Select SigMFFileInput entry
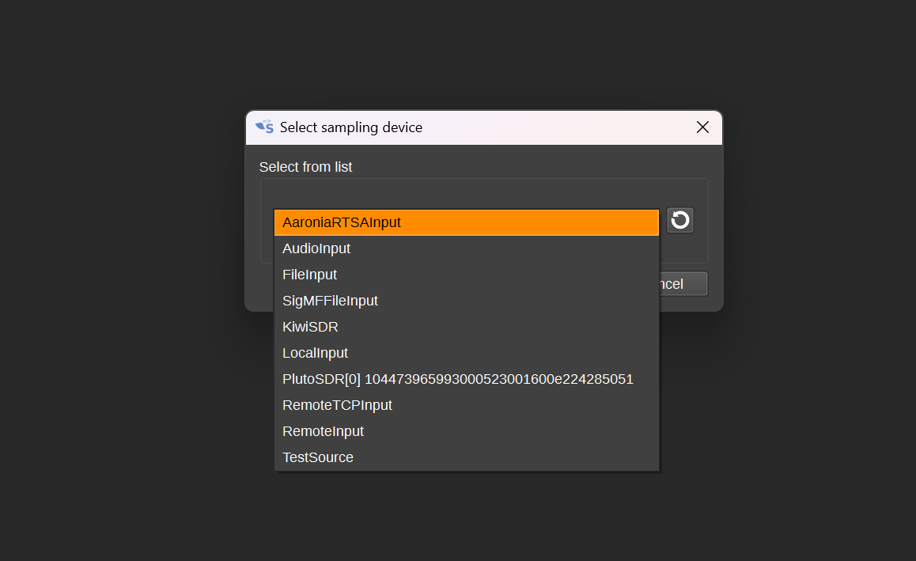This screenshot has height=561, width=916. [466, 301]
